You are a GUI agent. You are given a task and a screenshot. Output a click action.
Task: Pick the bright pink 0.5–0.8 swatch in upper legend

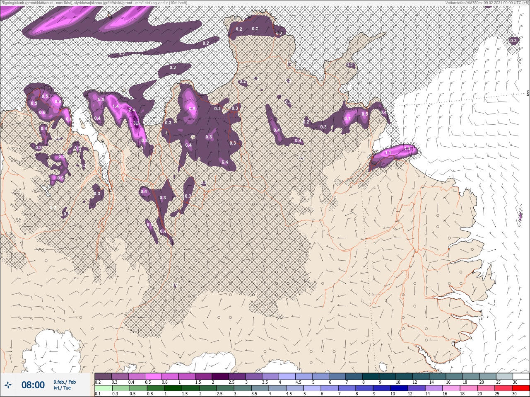click(x=154, y=376)
